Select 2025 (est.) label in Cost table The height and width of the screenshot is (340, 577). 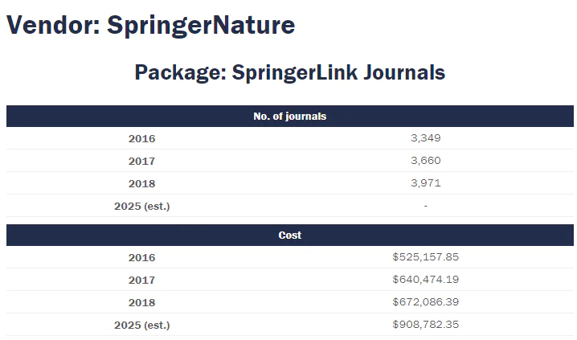coord(141,325)
